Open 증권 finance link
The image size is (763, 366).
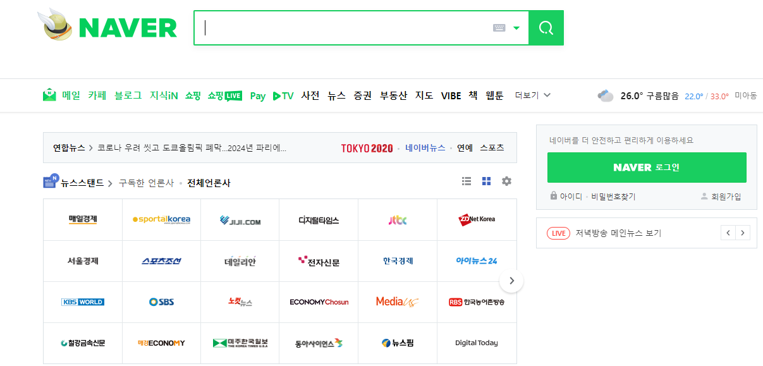click(363, 95)
